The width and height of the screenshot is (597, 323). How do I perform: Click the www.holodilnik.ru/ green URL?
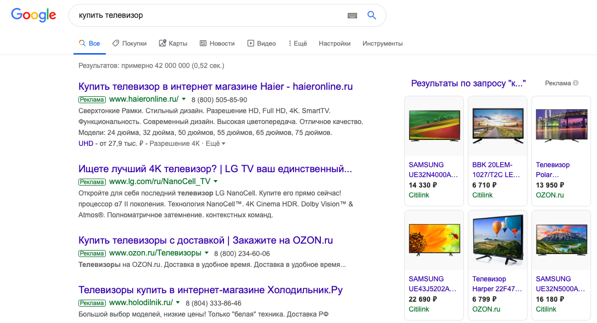[141, 303]
